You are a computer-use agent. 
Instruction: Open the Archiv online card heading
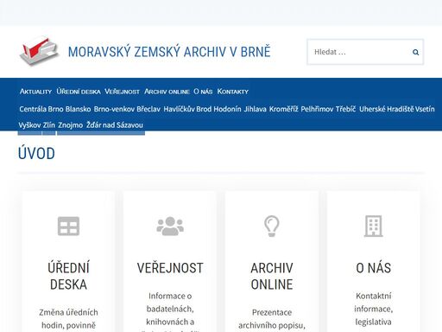272,276
